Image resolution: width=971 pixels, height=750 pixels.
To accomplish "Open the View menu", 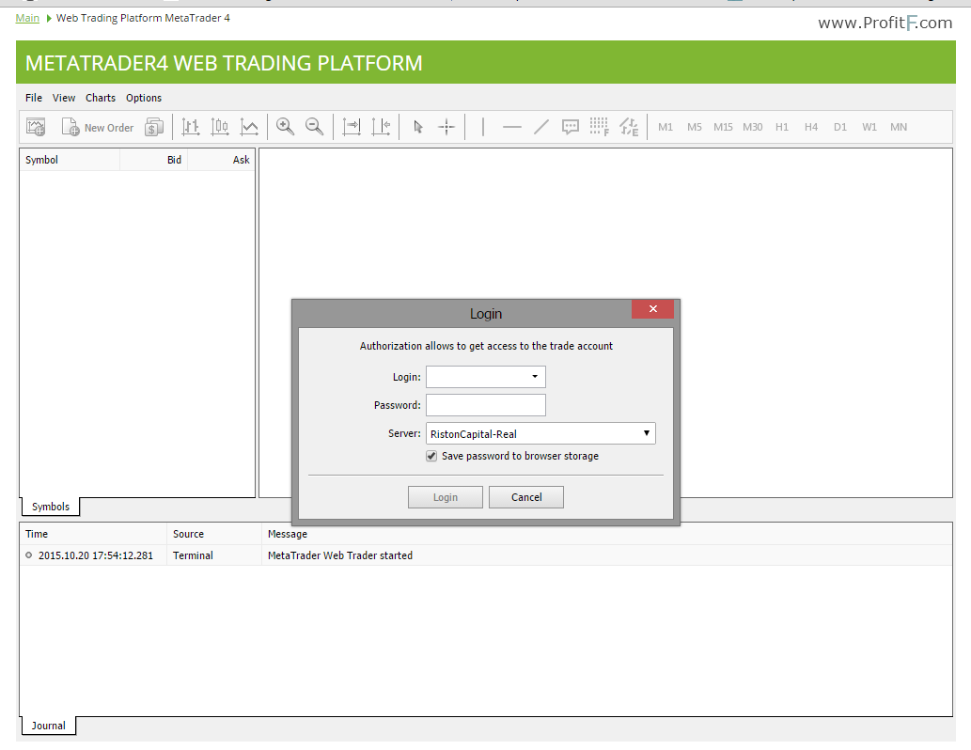I will 64,98.
